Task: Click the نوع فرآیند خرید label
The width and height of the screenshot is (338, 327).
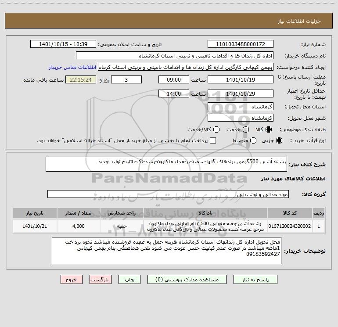Action: pyautogui.click(x=308, y=141)
